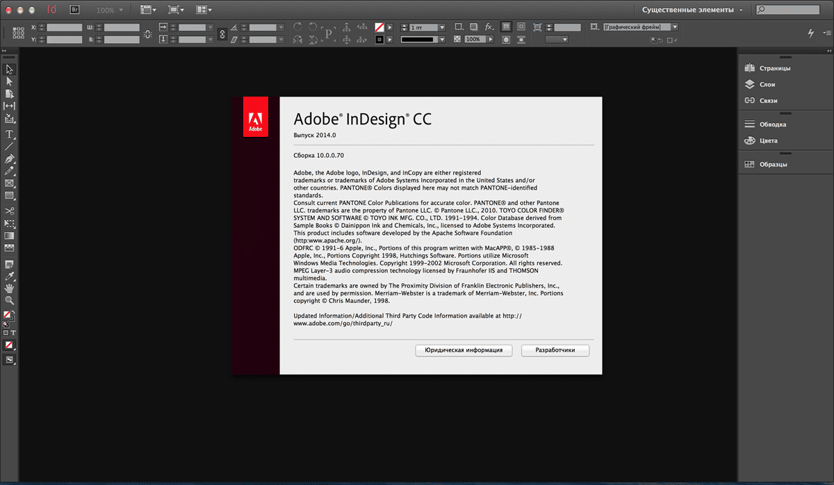
Task: Open the View Options dropdown
Action: pyautogui.click(x=148, y=10)
